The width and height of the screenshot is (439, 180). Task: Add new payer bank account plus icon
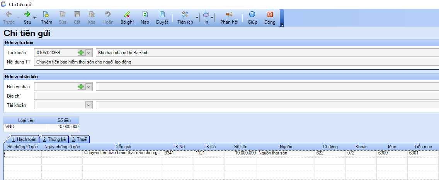[x=81, y=52]
